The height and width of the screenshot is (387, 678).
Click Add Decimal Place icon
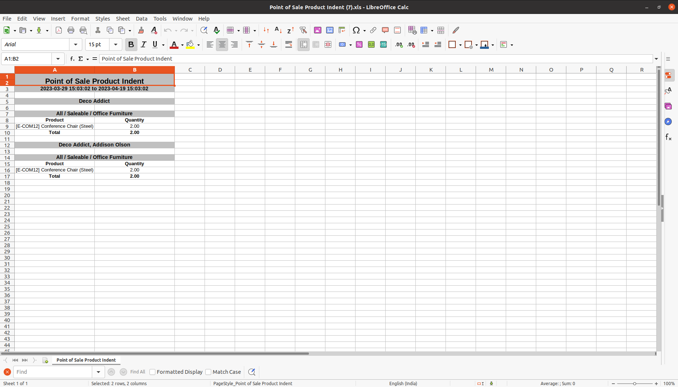pos(399,45)
